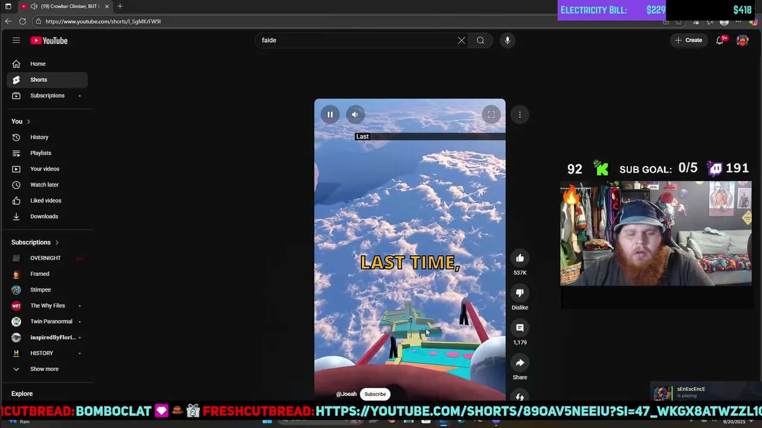Mute the tab via speaker icon
This screenshot has width=762, height=428.
tap(34, 6)
